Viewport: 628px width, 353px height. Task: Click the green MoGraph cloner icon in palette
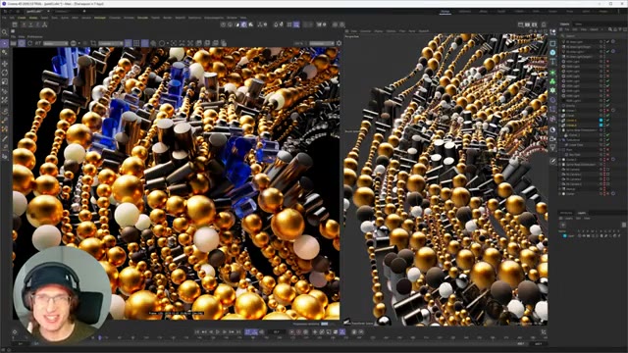552,81
